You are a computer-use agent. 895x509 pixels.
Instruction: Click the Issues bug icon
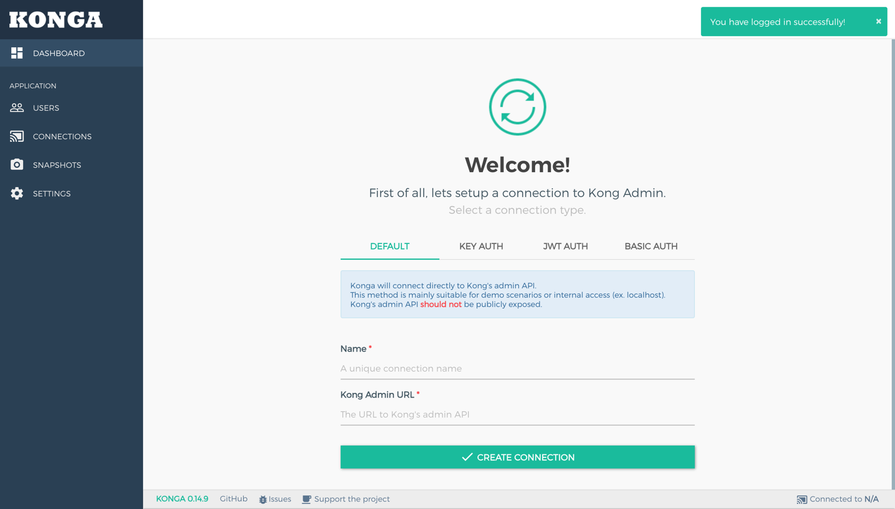tap(263, 500)
